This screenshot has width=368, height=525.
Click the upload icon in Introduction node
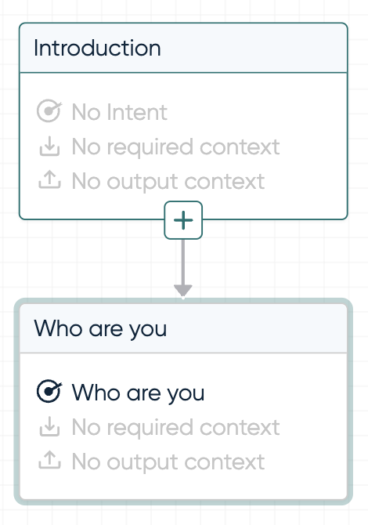pos(49,179)
